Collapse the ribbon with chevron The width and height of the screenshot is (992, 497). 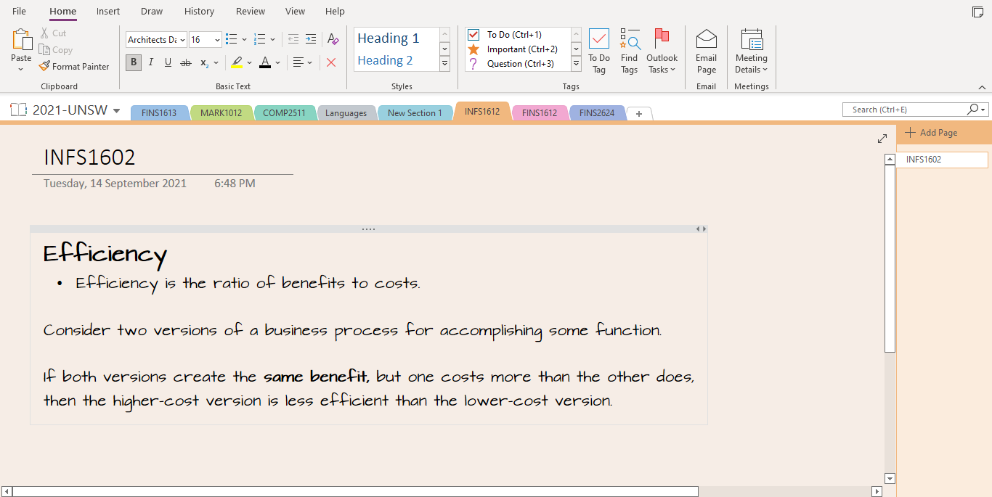click(x=982, y=86)
